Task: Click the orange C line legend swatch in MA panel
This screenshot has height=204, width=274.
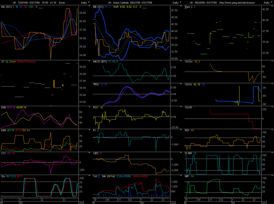Action: pos(41,8)
